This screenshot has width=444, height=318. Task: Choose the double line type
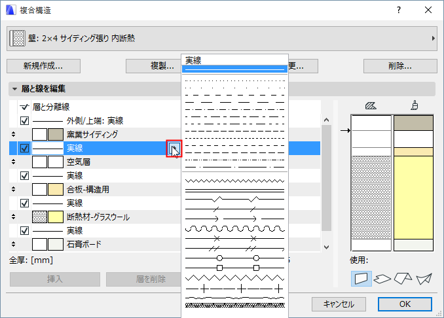(234, 190)
